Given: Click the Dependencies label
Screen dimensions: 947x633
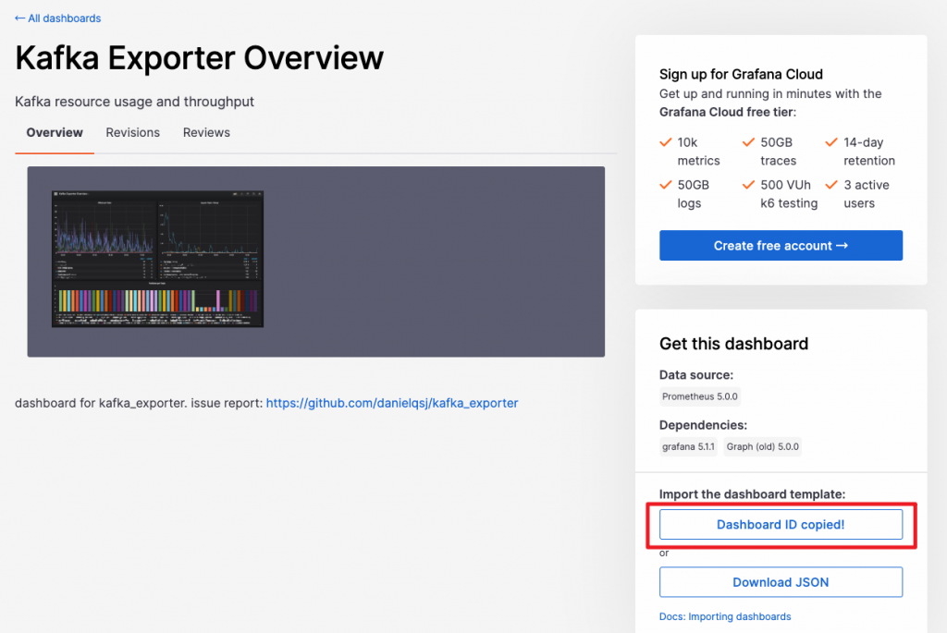Looking at the screenshot, I should [x=703, y=425].
